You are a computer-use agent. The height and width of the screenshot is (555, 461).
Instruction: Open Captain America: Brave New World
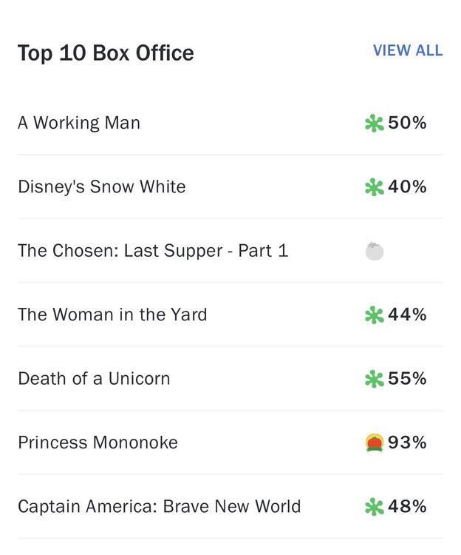click(160, 507)
